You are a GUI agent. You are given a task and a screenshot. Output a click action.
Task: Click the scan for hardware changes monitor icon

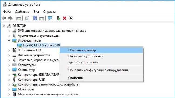coord(50,18)
